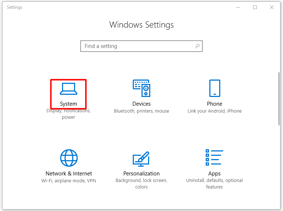283x211 pixels.
Task: Close the Settings window
Action: click(272, 7)
